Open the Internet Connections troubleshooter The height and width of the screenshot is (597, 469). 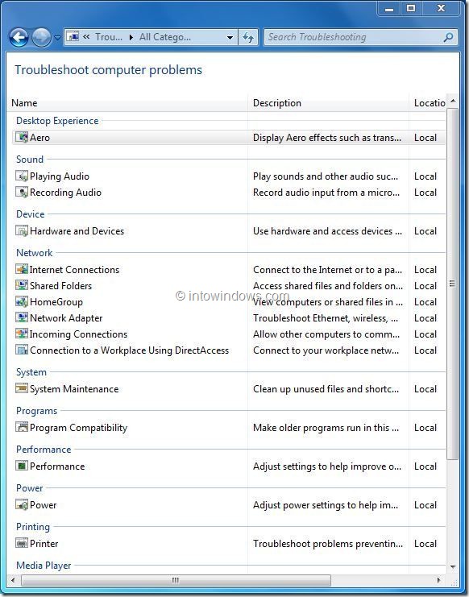[74, 270]
